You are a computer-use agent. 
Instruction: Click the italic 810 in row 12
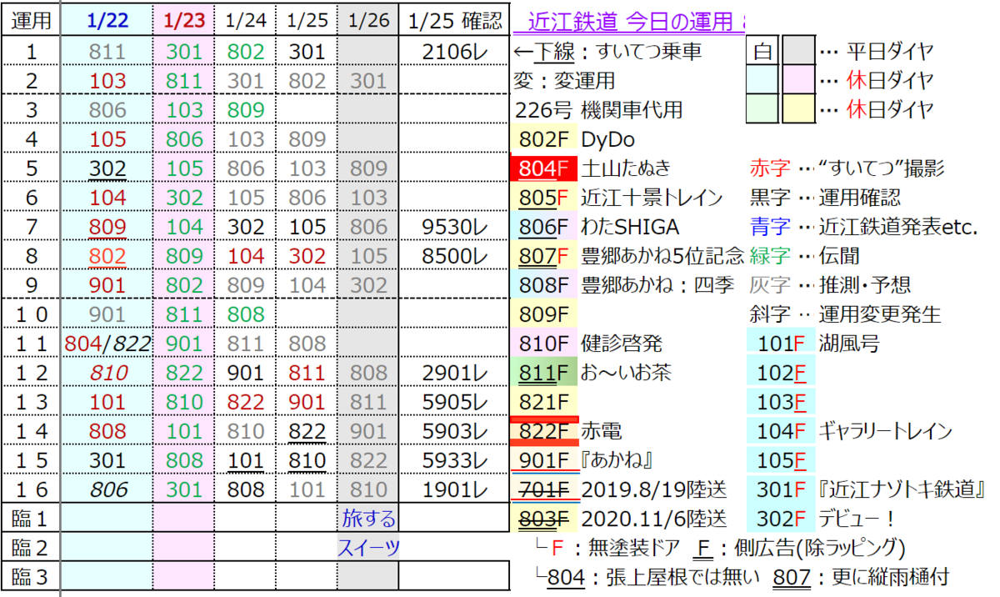pos(107,373)
